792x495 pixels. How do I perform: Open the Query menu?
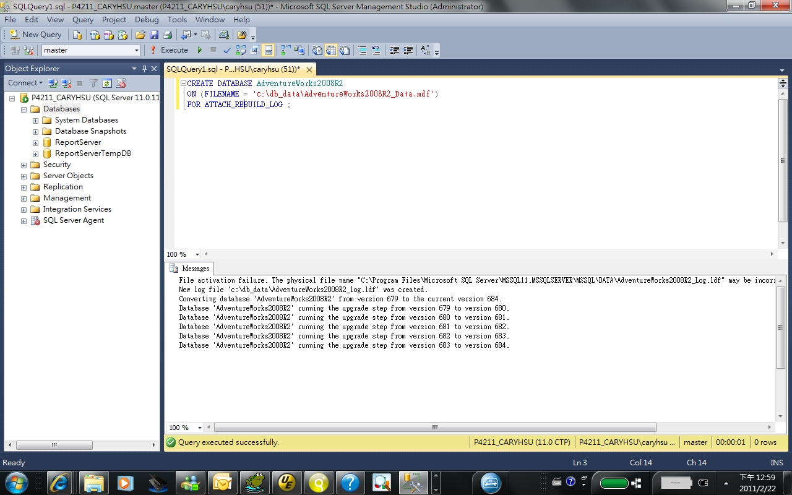point(83,20)
